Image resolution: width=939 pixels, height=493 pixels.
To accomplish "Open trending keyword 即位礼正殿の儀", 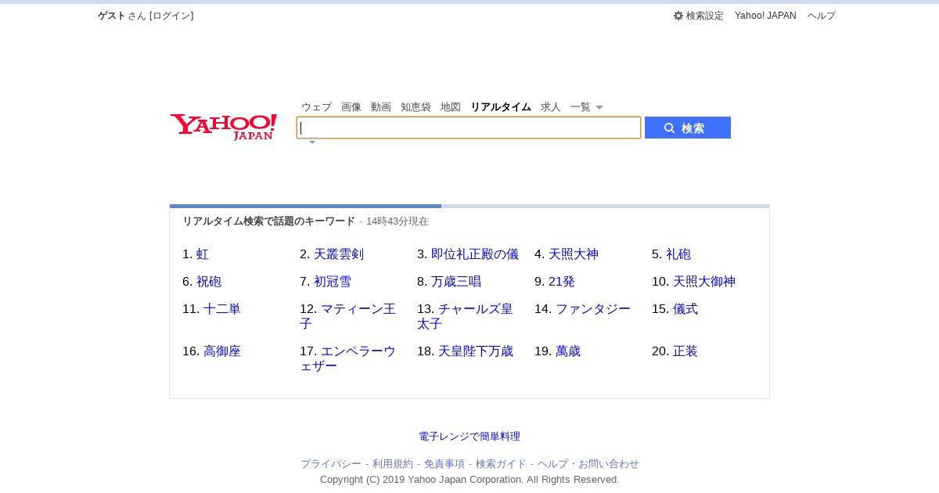I will (x=475, y=254).
